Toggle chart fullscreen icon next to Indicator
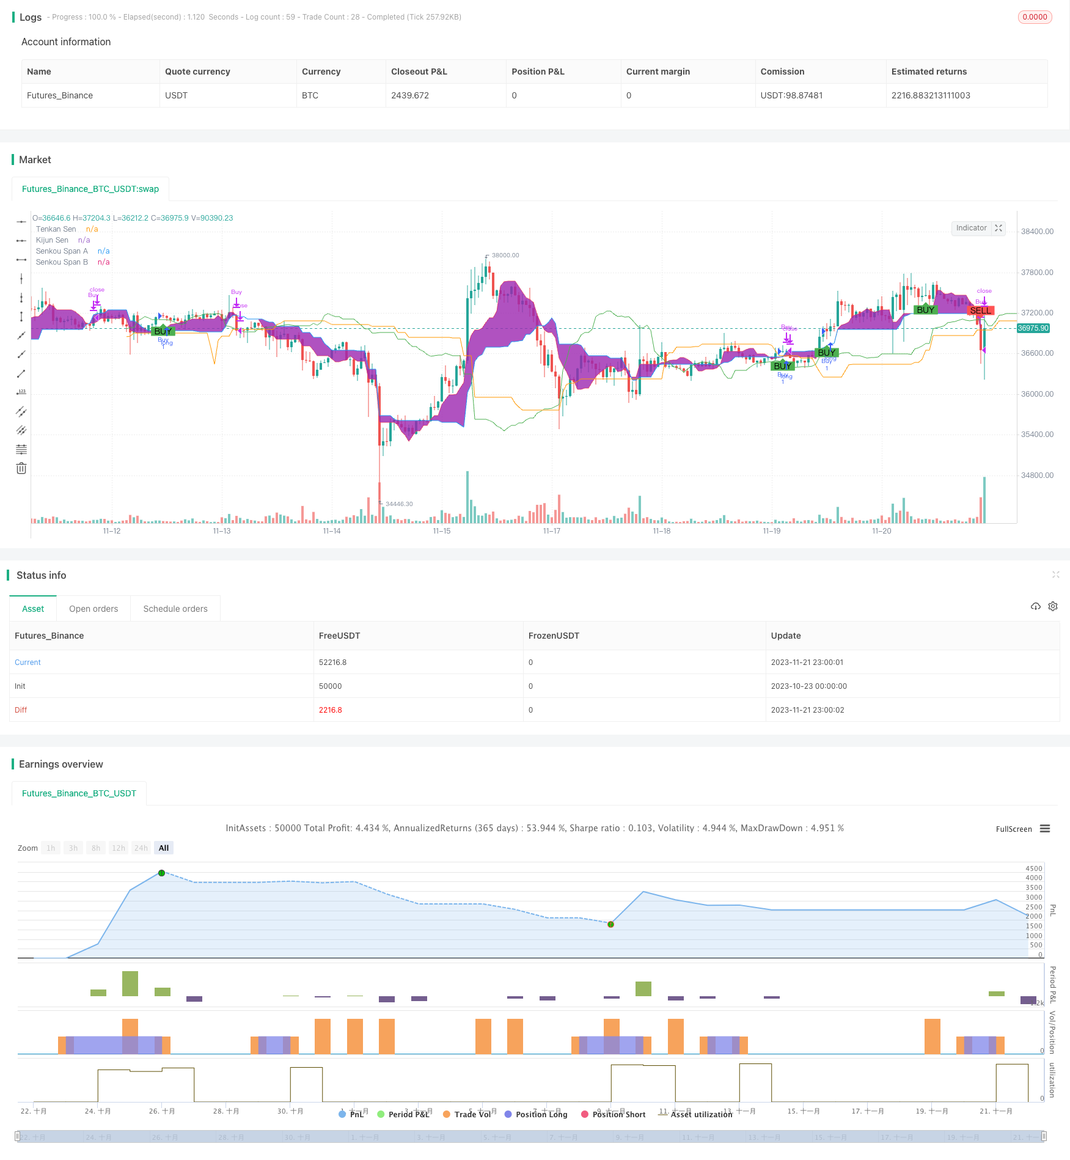 (999, 228)
